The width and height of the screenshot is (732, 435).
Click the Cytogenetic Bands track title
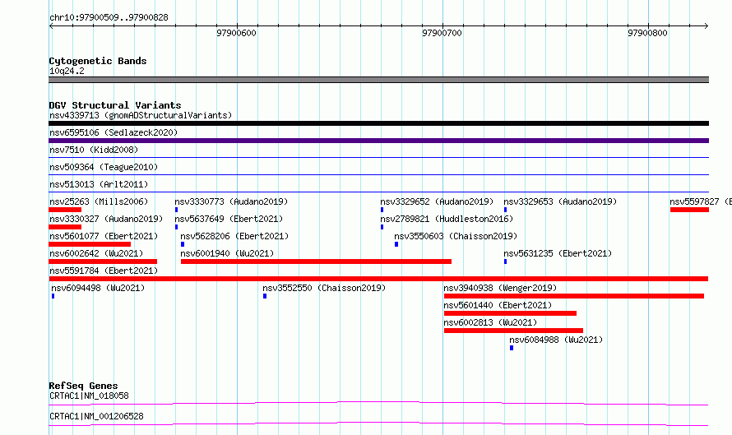coord(98,61)
